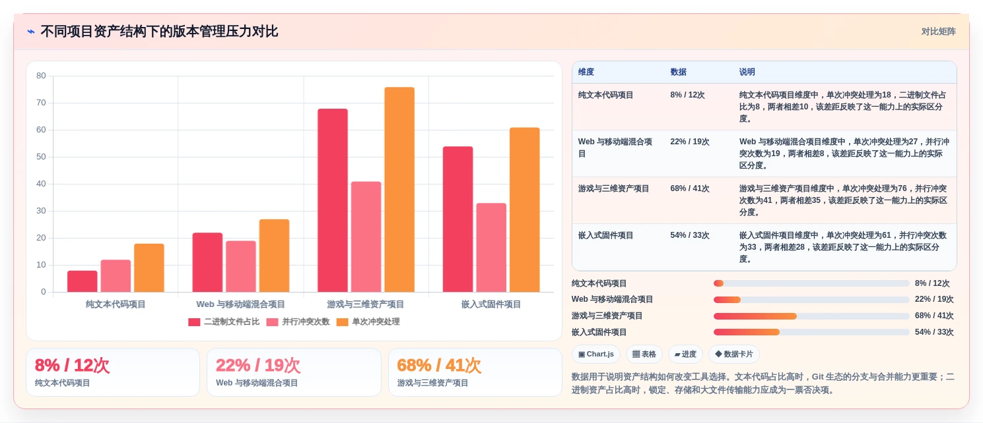
Task: Click the summary paragraph starting 数据用于说明
Action: [763, 383]
